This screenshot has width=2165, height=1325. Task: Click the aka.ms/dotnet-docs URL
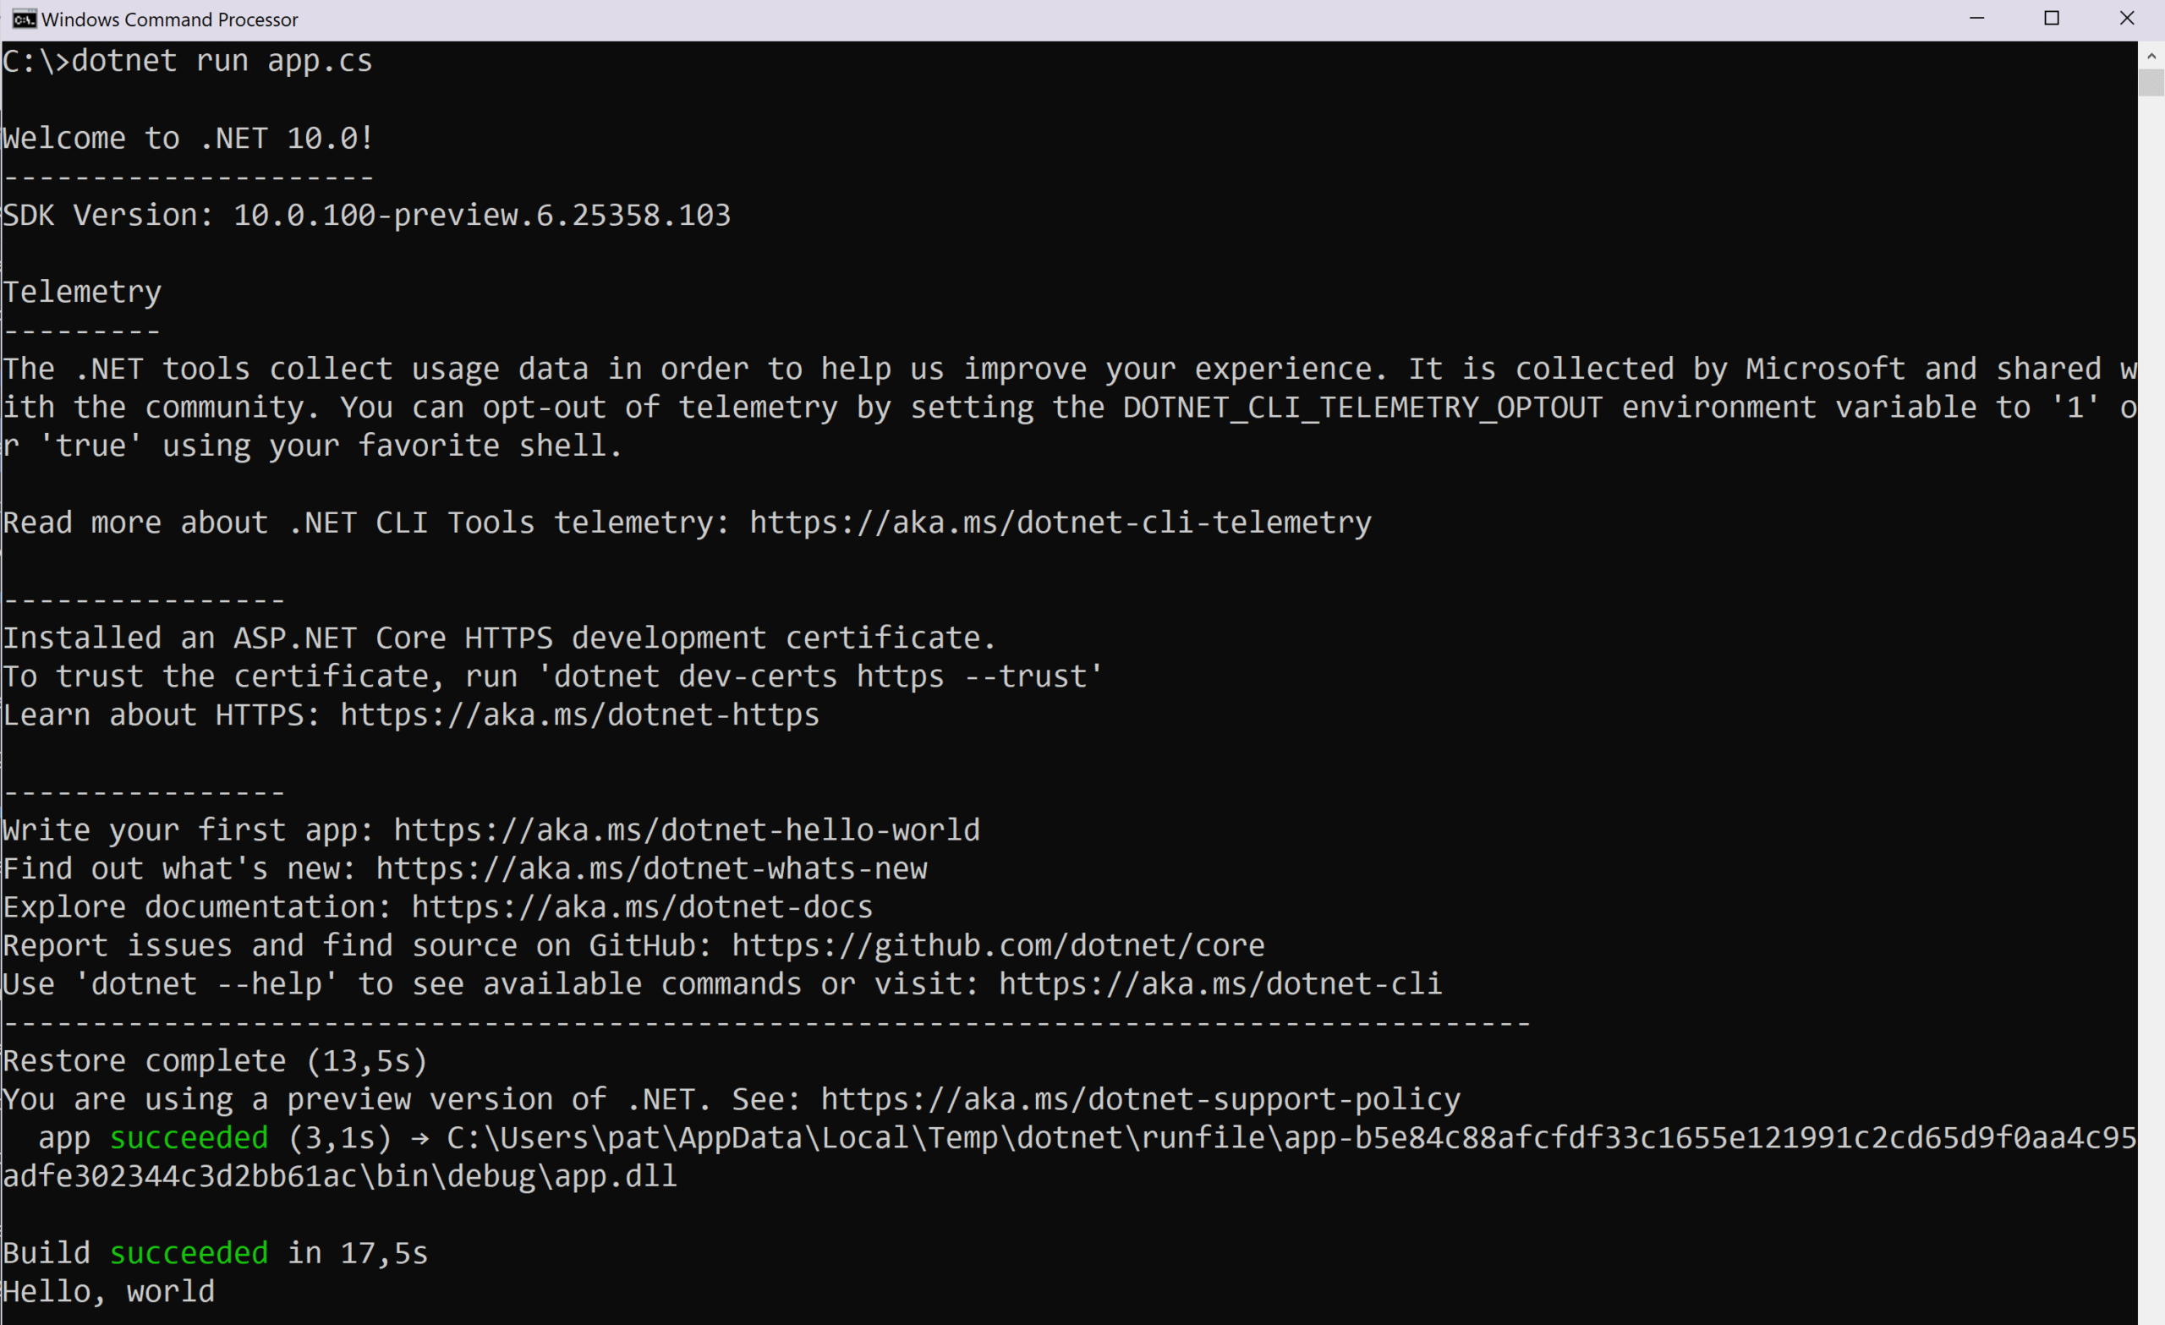click(642, 906)
